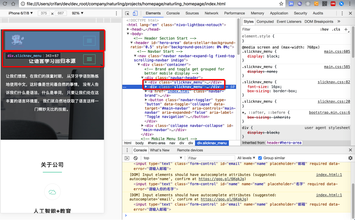The width and height of the screenshot is (355, 220).
Task: Collapse the body element node
Action: click(128, 34)
